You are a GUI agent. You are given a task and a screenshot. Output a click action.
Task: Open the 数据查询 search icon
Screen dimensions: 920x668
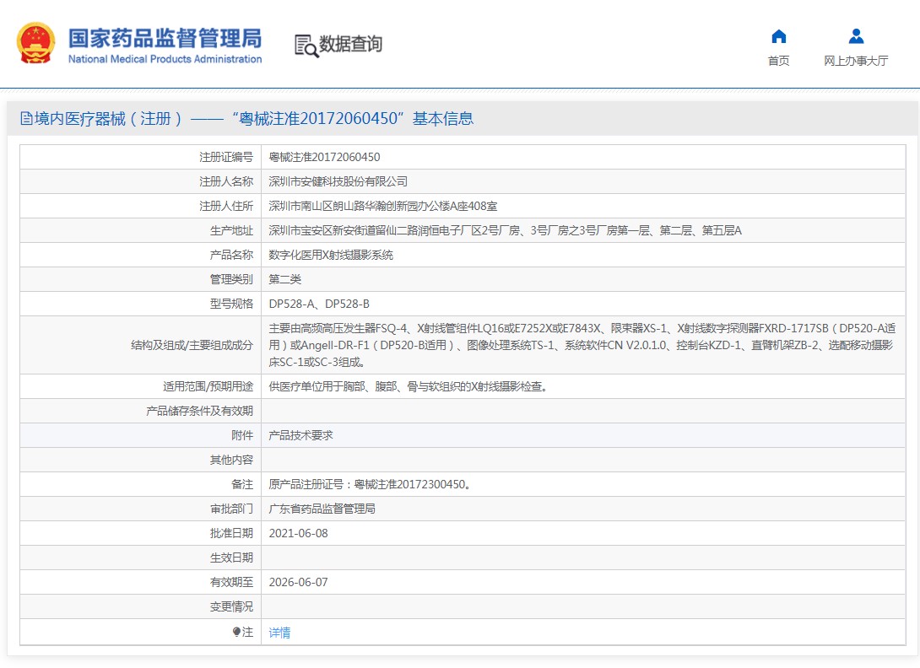pos(306,46)
